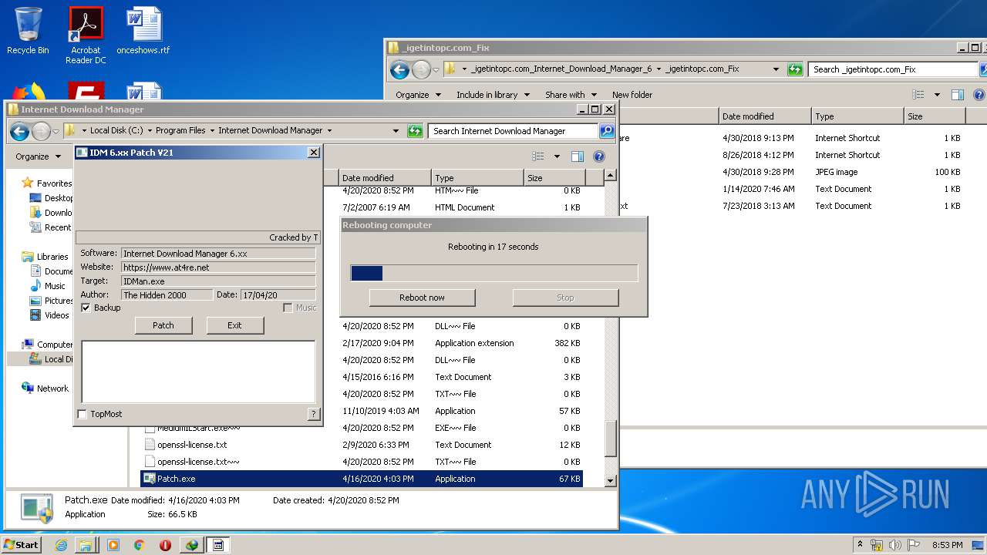Click Search _igetintopc.com_Fix field

(893, 69)
